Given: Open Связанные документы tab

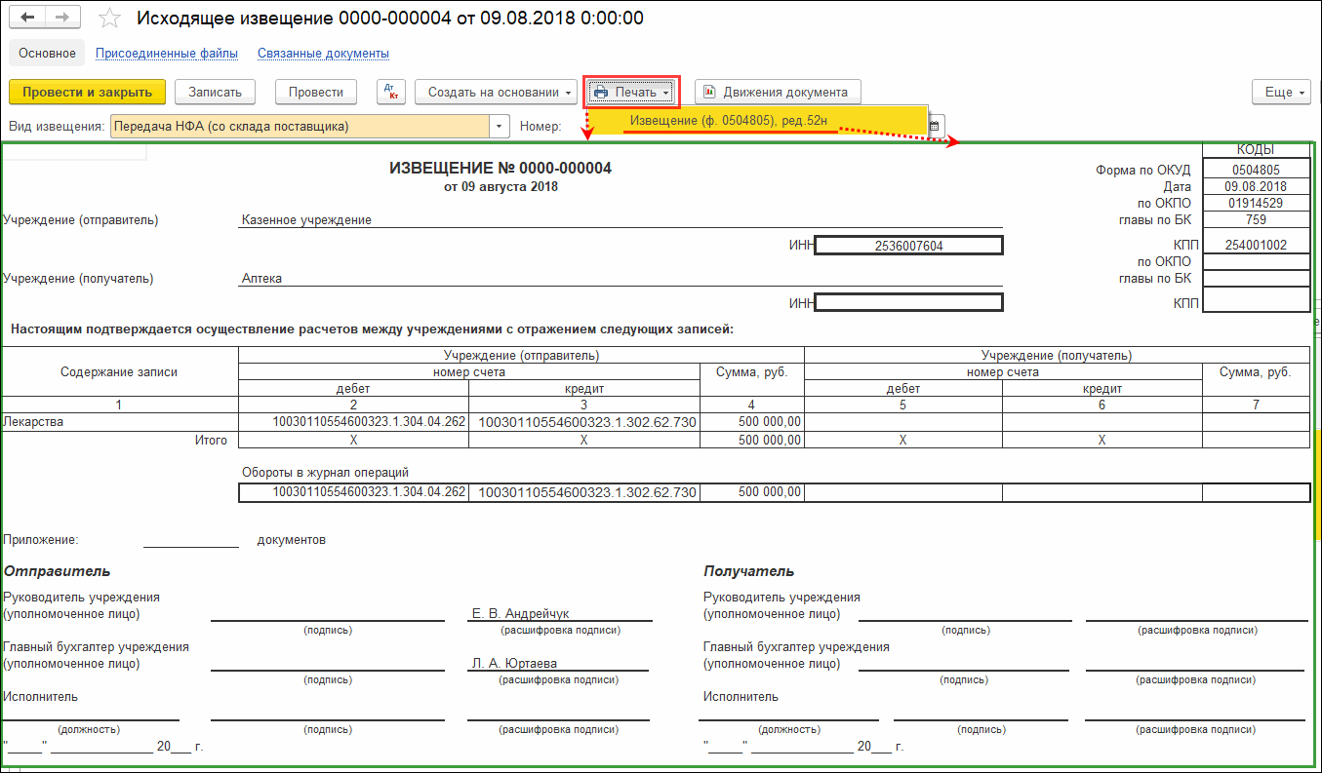Looking at the screenshot, I should (323, 53).
